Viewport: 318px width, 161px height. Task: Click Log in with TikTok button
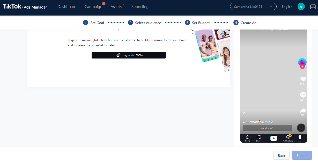129,55
